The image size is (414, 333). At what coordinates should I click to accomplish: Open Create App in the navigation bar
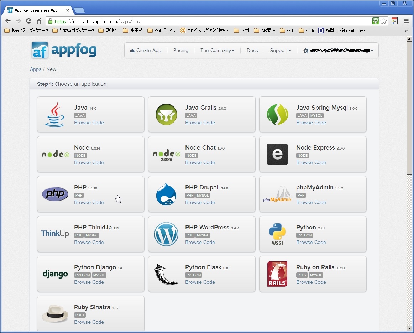point(146,50)
